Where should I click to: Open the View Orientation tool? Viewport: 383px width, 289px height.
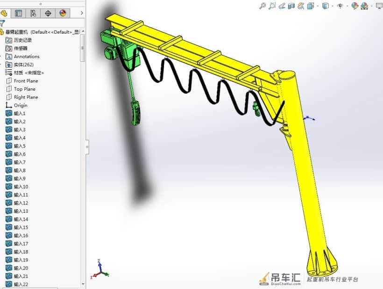(311, 6)
